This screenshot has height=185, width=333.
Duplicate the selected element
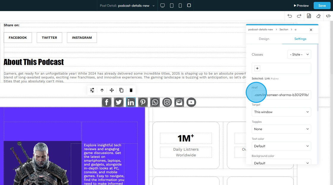121,90
